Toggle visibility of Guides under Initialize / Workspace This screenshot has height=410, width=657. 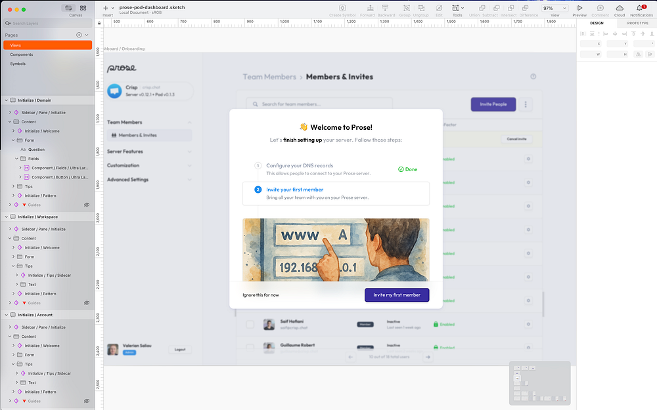click(87, 302)
